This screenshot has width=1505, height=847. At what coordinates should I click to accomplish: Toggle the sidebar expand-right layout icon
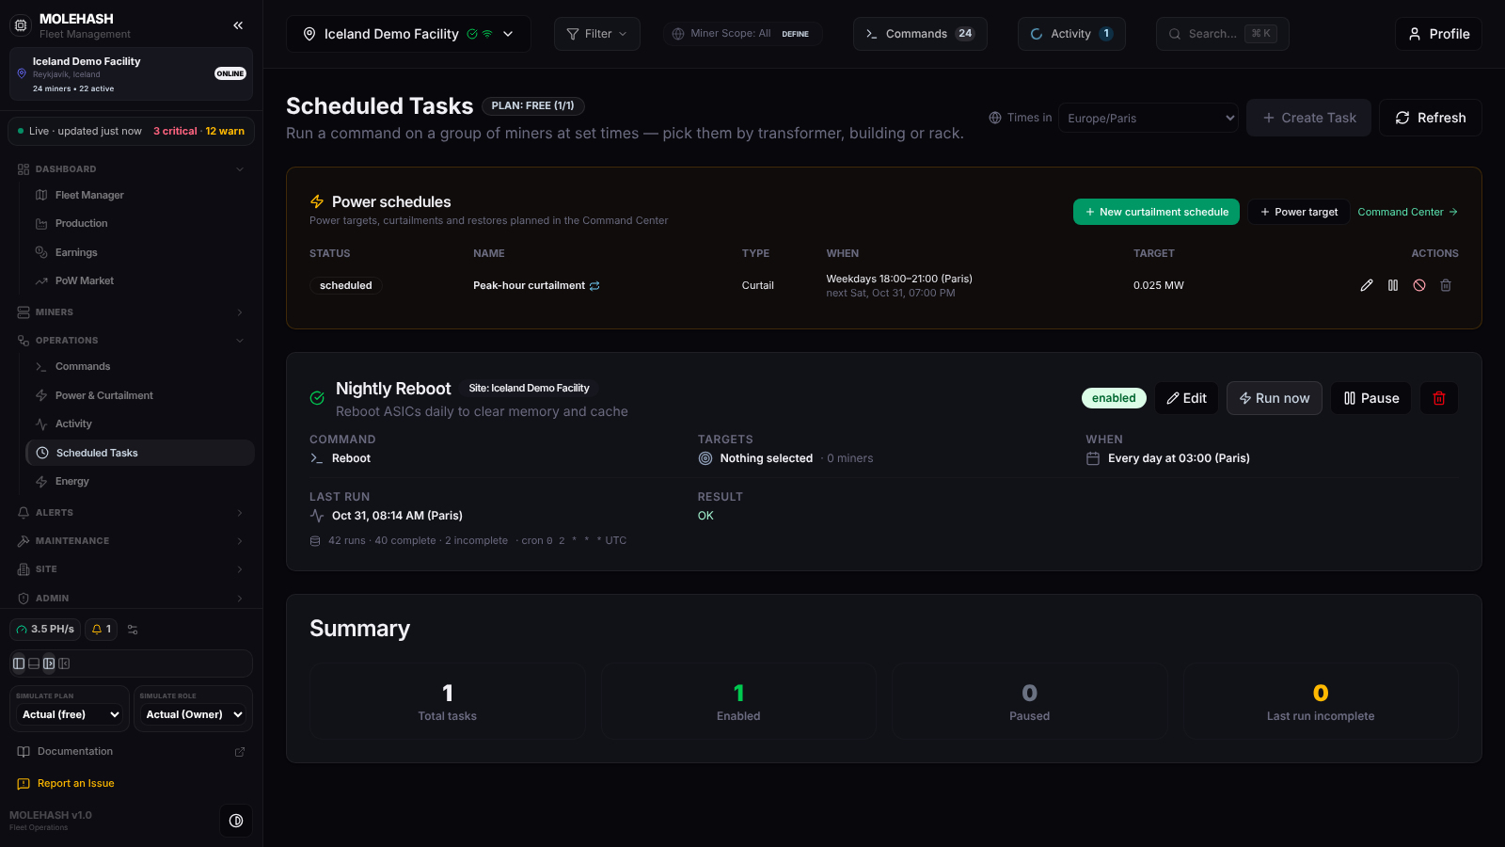pos(49,663)
